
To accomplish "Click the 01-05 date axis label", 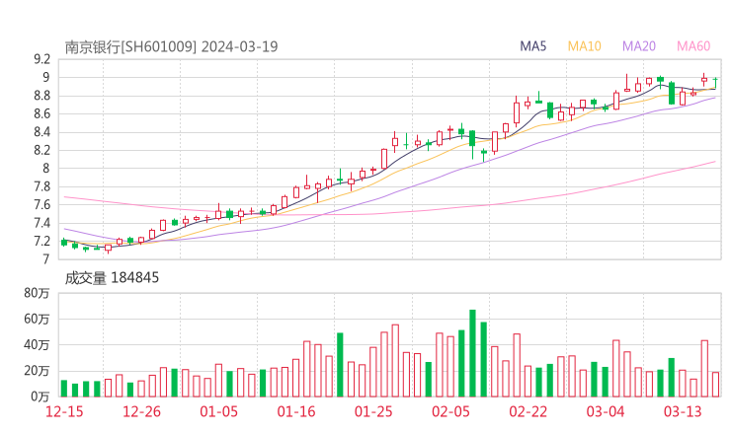I will point(218,411).
